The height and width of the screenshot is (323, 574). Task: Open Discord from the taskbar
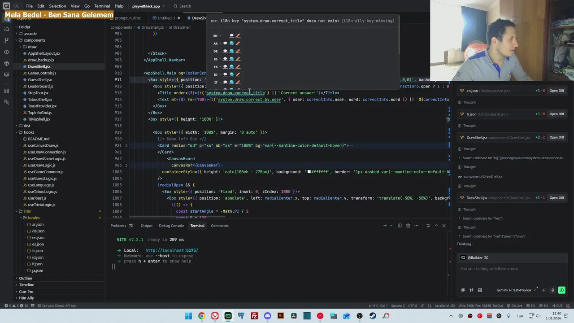[267, 316]
